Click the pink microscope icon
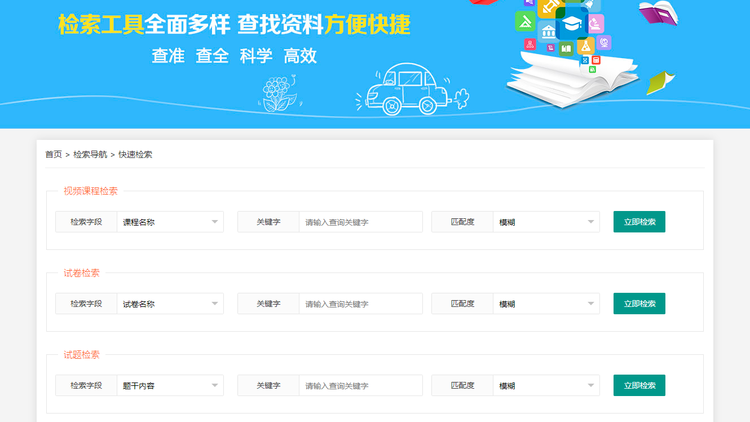 (x=595, y=24)
